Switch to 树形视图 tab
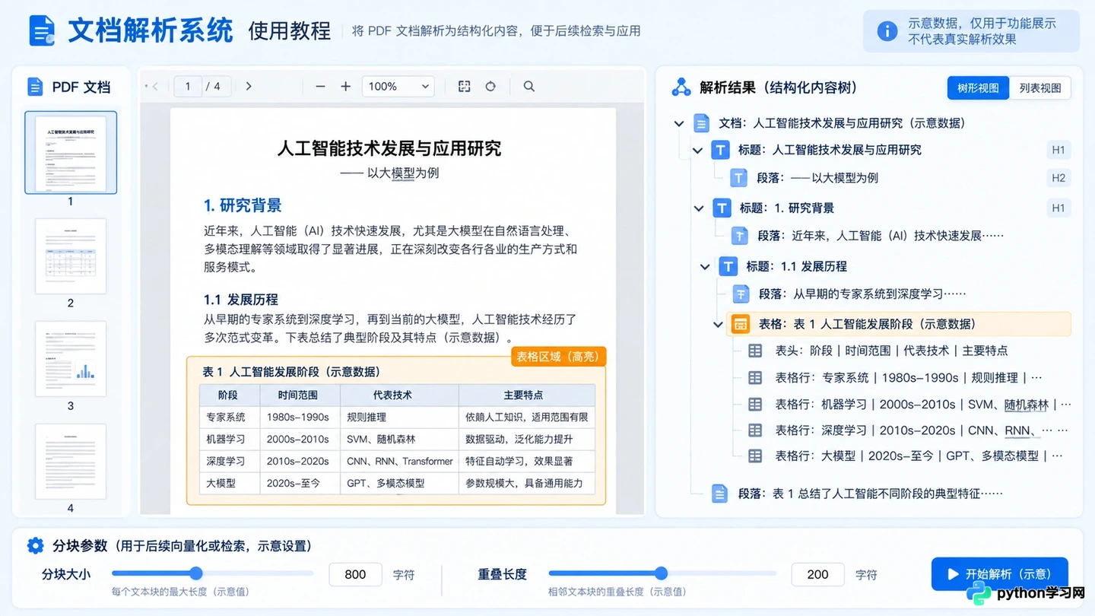This screenshot has height=616, width=1095. tap(978, 87)
